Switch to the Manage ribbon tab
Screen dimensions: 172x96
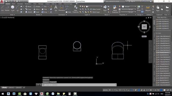point(41,4)
